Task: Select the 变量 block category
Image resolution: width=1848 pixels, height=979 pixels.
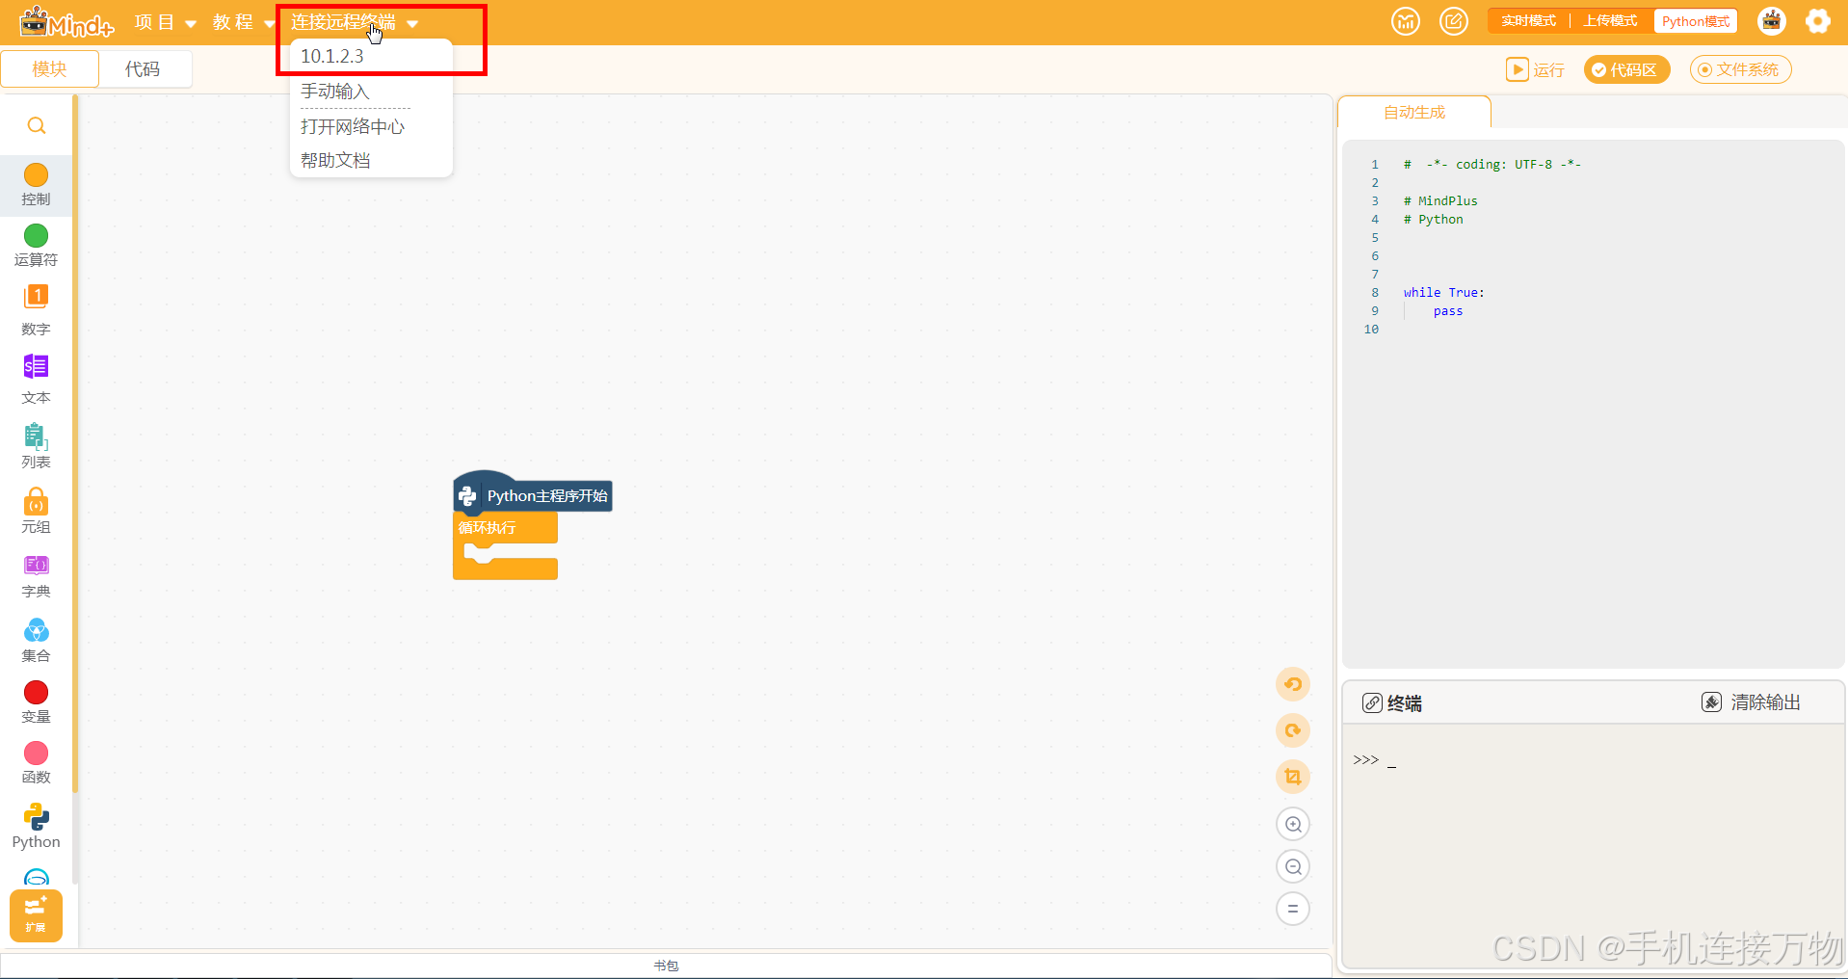Action: (x=37, y=702)
